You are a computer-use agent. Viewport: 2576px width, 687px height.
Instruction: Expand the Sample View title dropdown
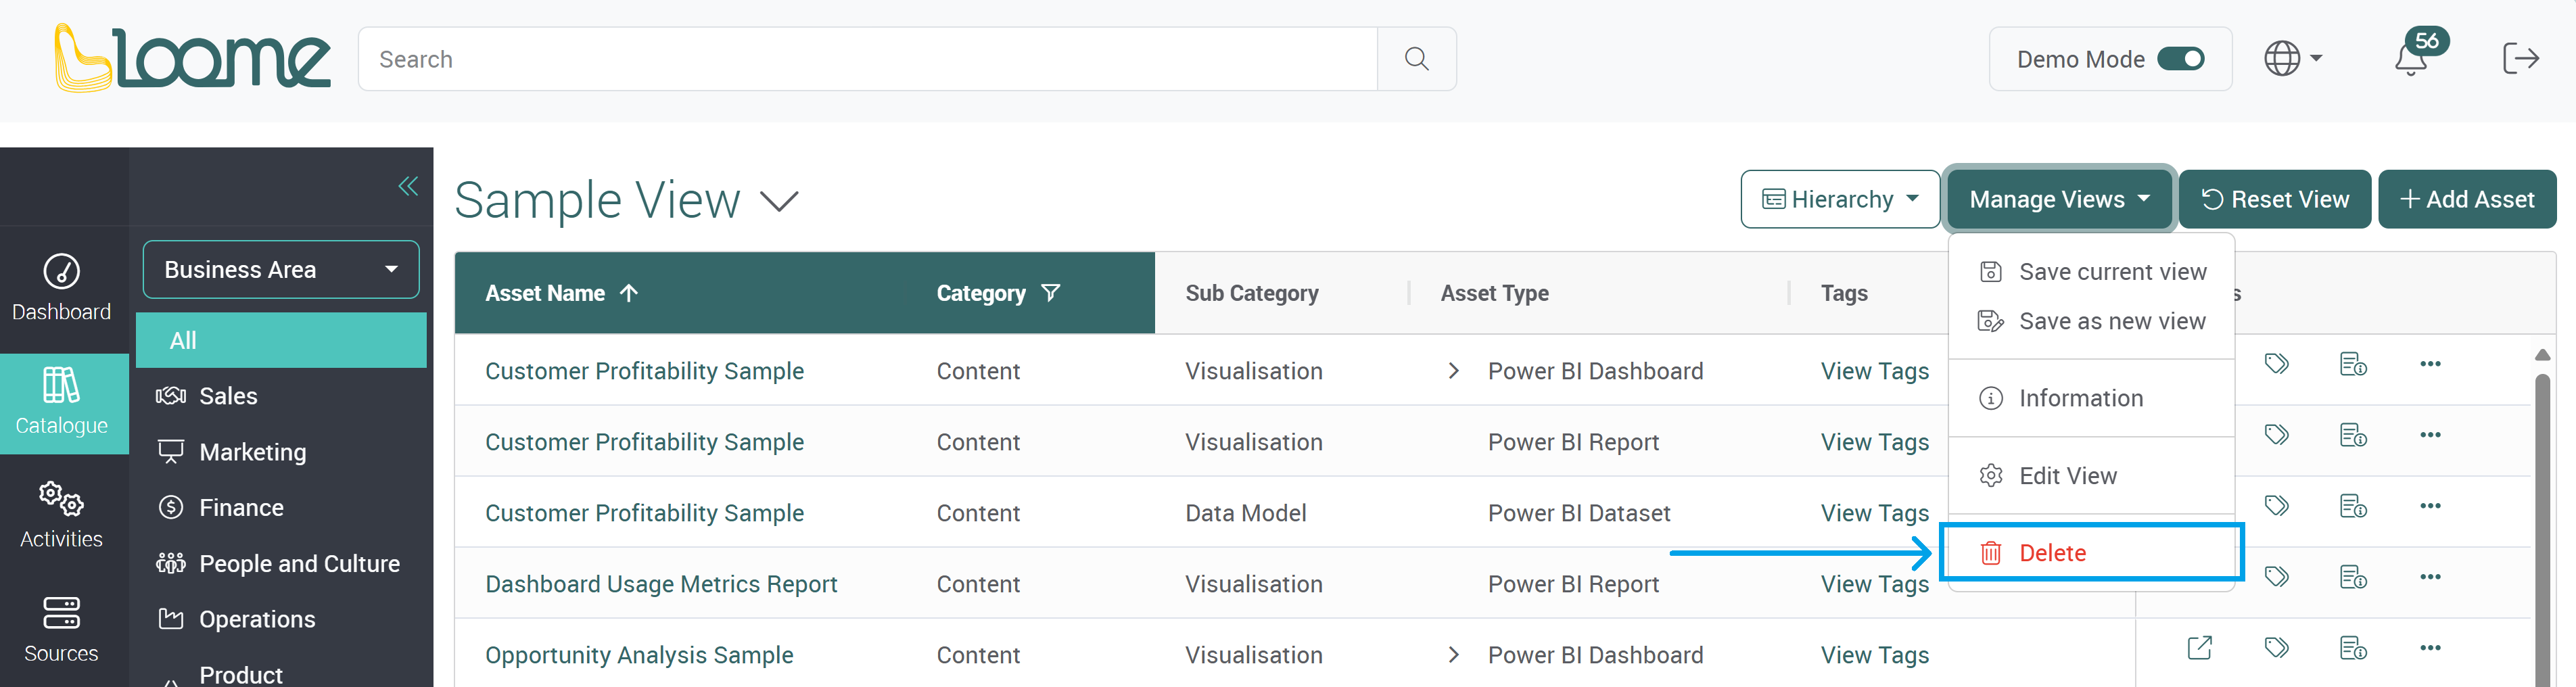779,201
